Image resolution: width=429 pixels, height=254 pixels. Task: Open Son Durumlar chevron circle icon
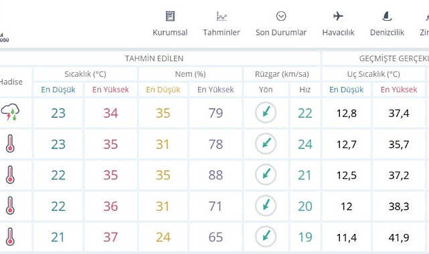pyautogui.click(x=281, y=16)
